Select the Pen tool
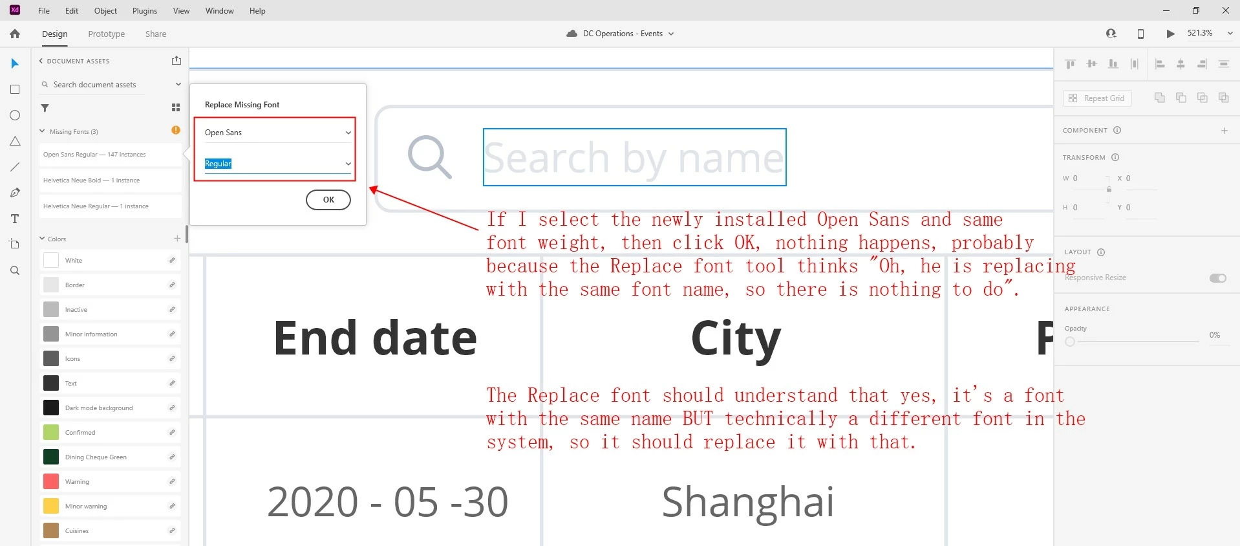This screenshot has width=1240, height=546. coord(15,193)
